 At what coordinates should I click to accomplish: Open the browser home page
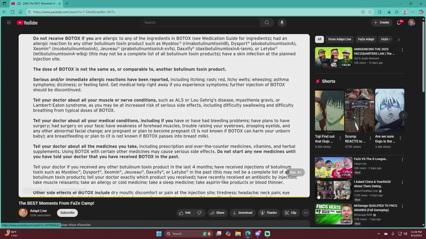click(20, 12)
